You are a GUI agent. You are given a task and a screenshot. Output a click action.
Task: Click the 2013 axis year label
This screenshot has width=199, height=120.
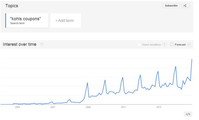pos(159,107)
